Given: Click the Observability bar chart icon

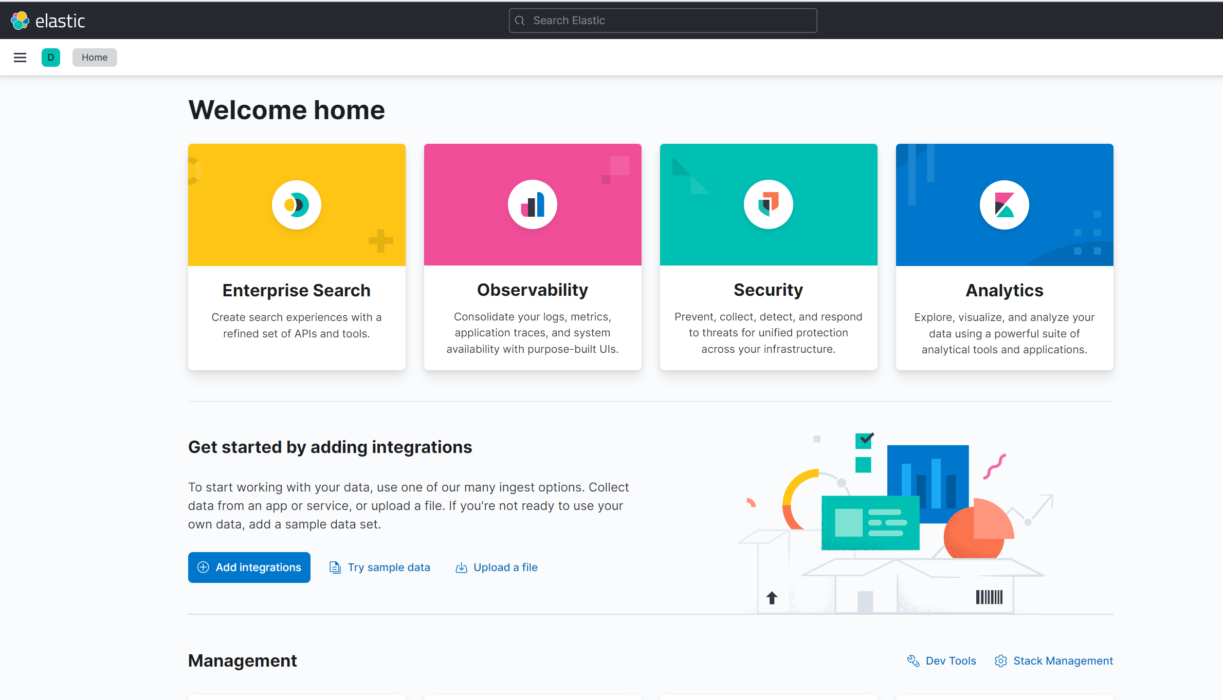Looking at the screenshot, I should pyautogui.click(x=533, y=205).
